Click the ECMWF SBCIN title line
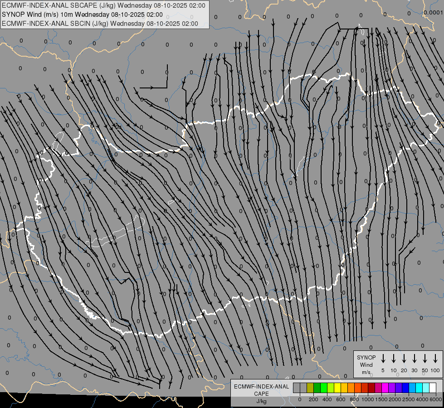444x408 pixels. click(x=100, y=24)
